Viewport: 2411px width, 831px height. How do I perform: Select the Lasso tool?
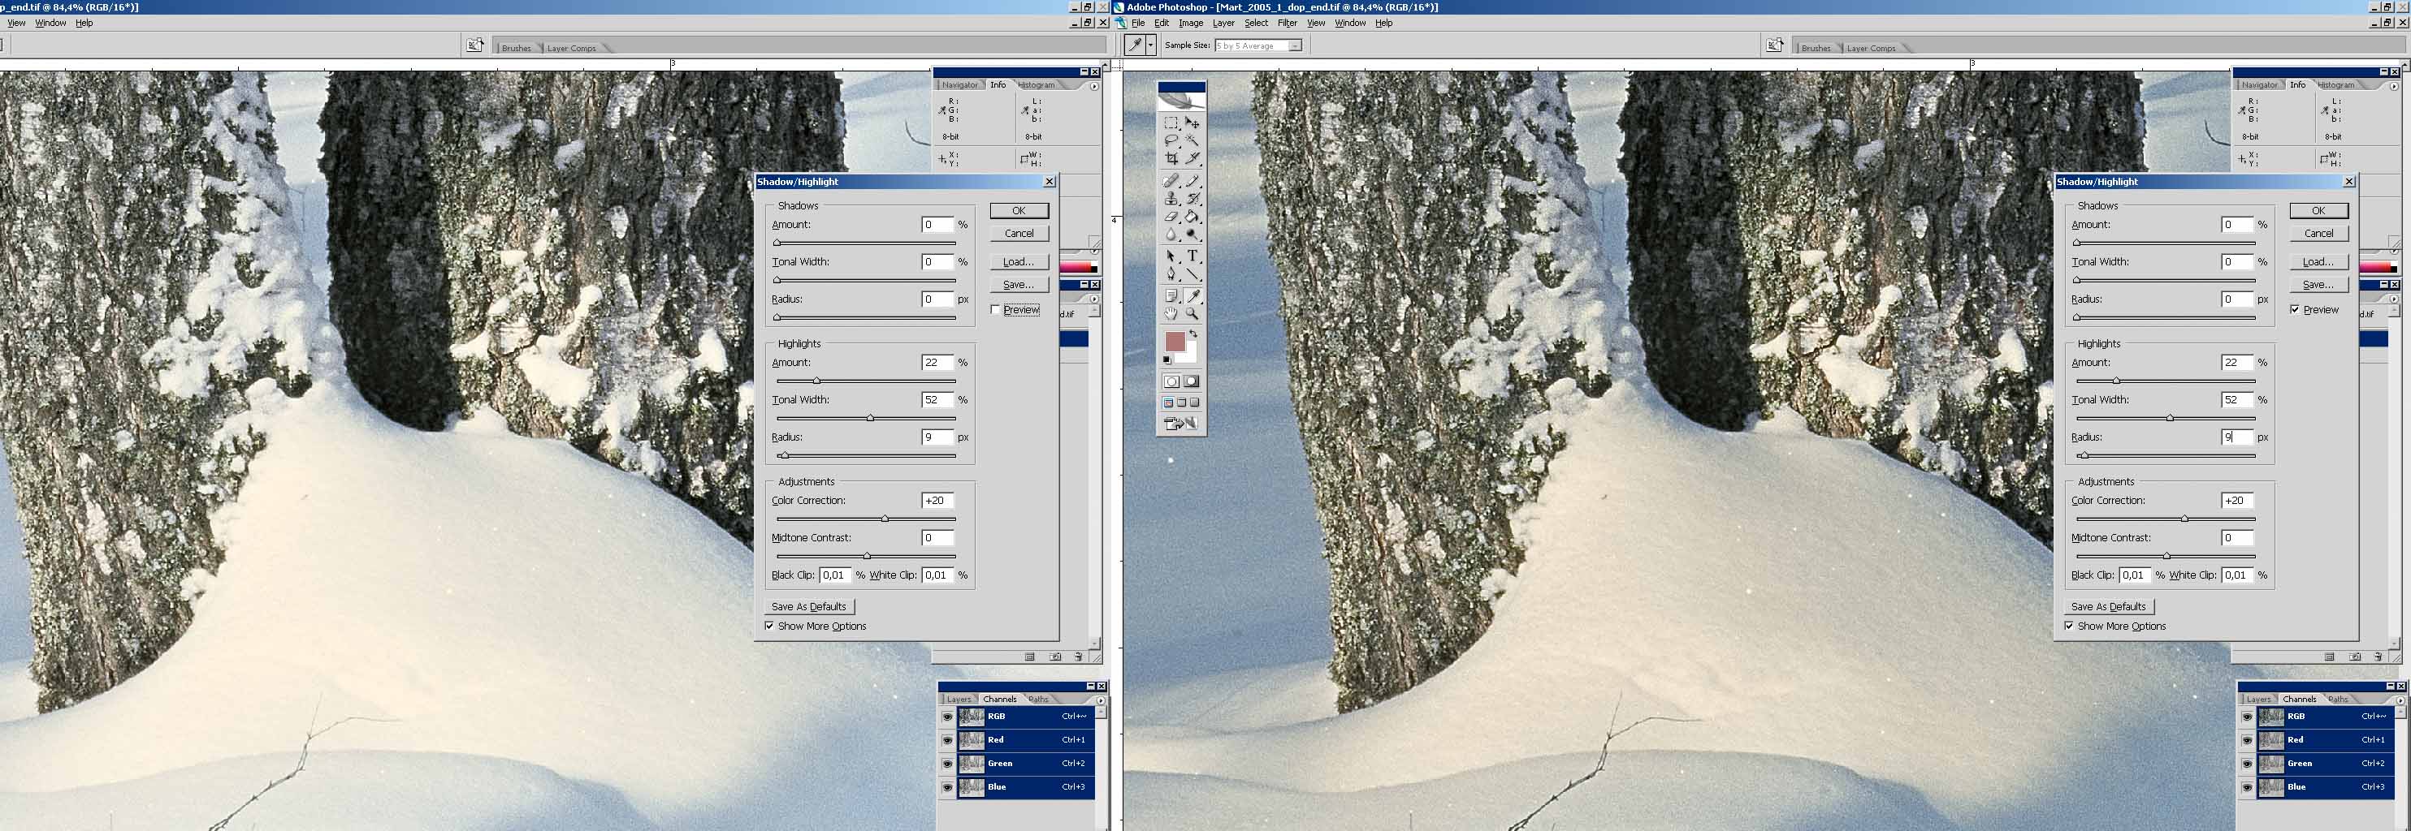(1171, 140)
